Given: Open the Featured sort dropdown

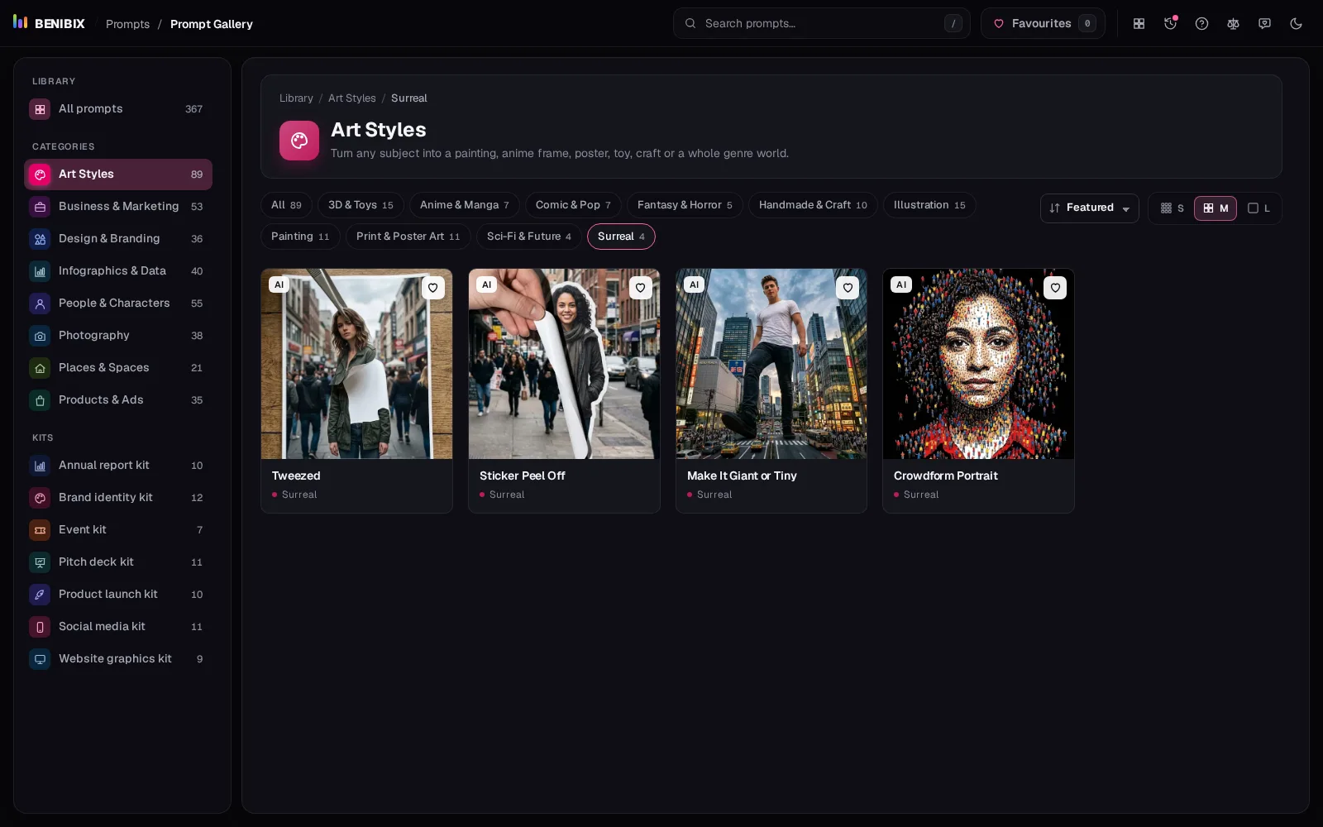Looking at the screenshot, I should (x=1090, y=208).
